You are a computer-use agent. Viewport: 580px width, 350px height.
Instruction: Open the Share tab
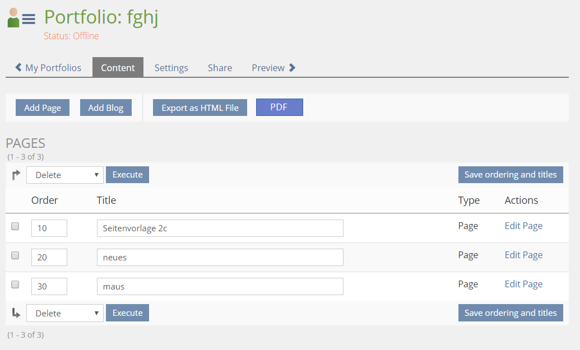[x=220, y=68]
